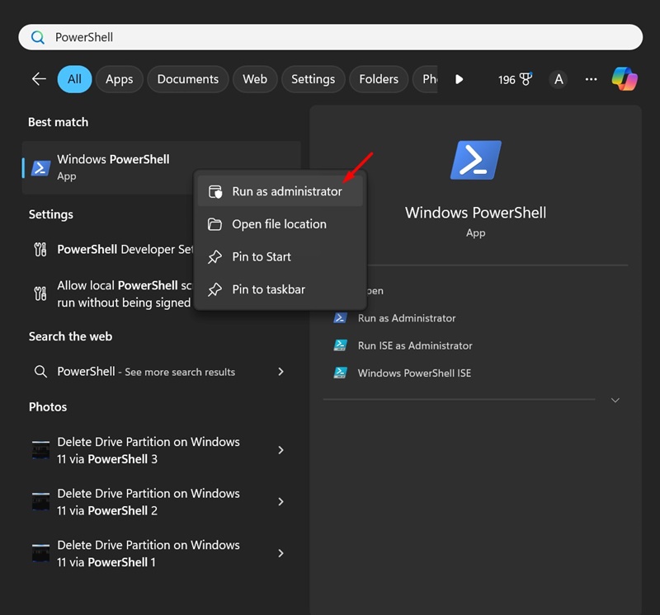Click the Windows PowerShell app icon in Best match

(x=40, y=167)
